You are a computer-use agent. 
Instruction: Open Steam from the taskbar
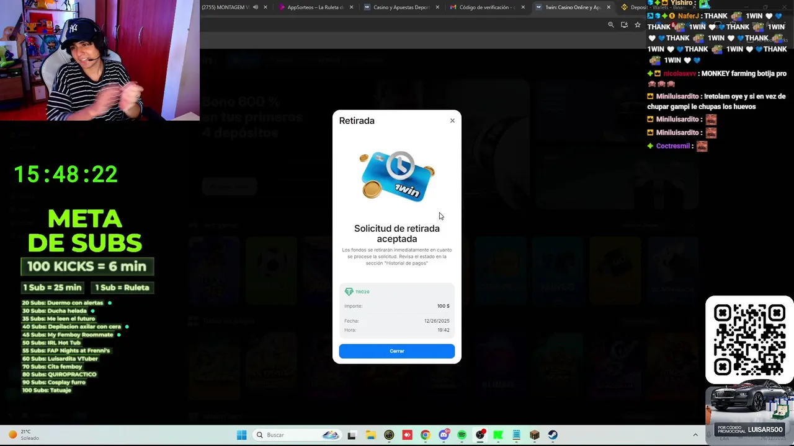coord(553,435)
